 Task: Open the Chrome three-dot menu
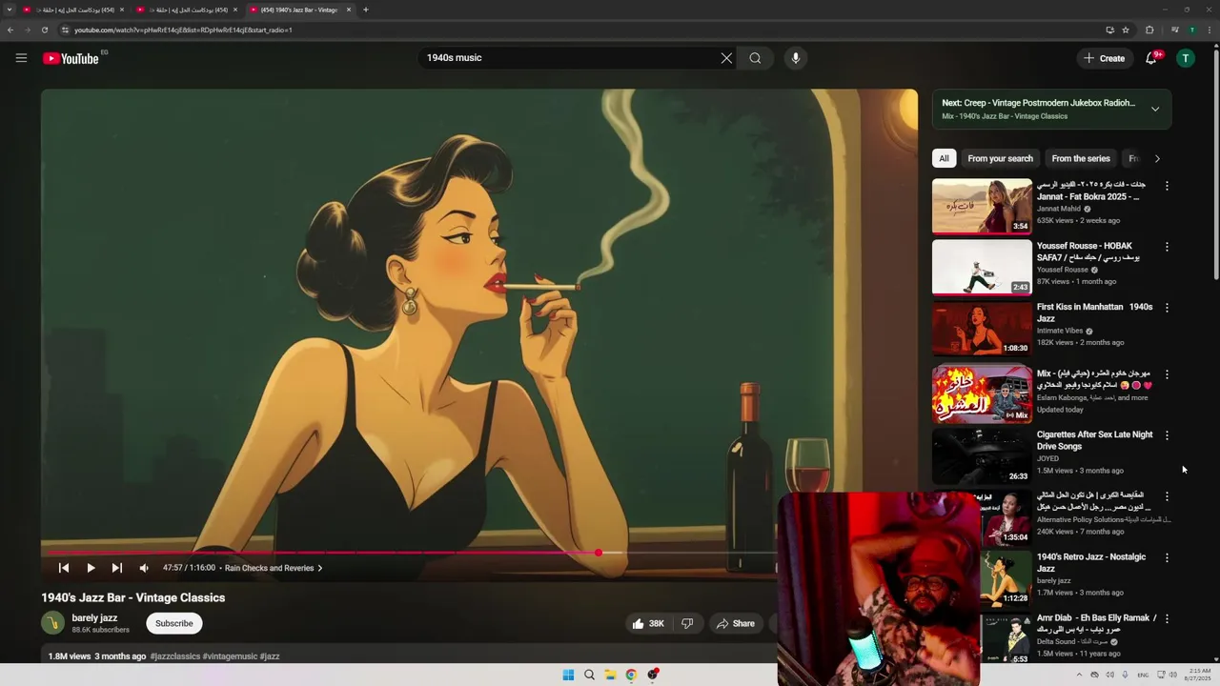coord(1210,30)
